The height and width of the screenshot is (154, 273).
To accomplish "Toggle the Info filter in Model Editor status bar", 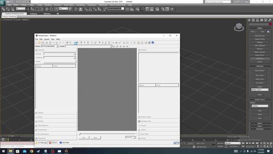I will pyautogui.click(x=64, y=142).
